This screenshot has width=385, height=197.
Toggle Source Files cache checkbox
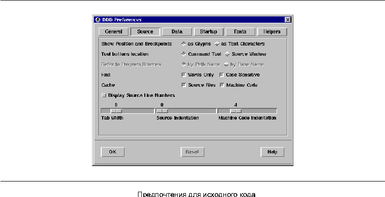184,85
